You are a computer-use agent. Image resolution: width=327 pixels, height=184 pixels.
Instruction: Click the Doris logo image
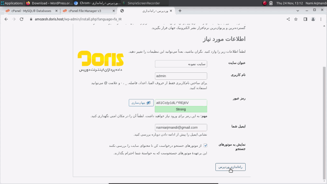click(x=101, y=61)
